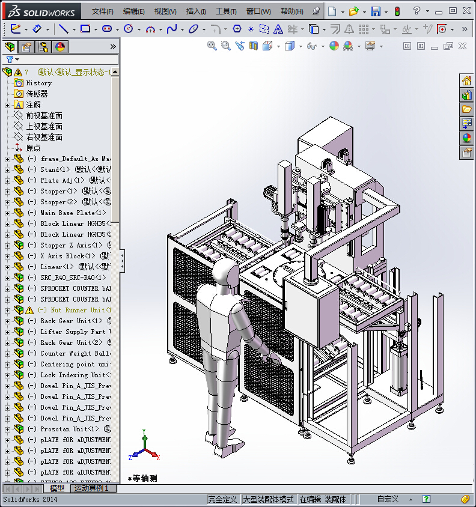Viewport: 476px width, 507px height.
Task: Open the 视图(V) menu
Action: click(165, 11)
